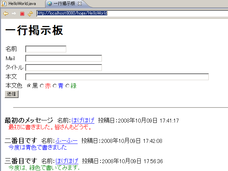This screenshot has width=228, height=171.
Task: Click the Mail form label
Action: [x=10, y=58]
